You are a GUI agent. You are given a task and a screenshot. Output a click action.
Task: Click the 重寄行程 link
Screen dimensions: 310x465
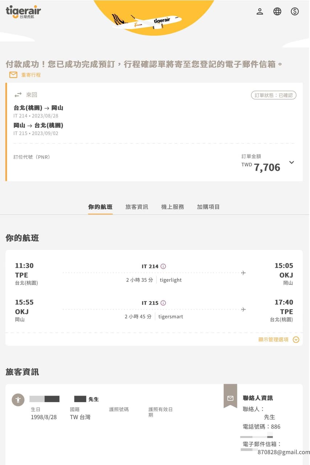[31, 75]
